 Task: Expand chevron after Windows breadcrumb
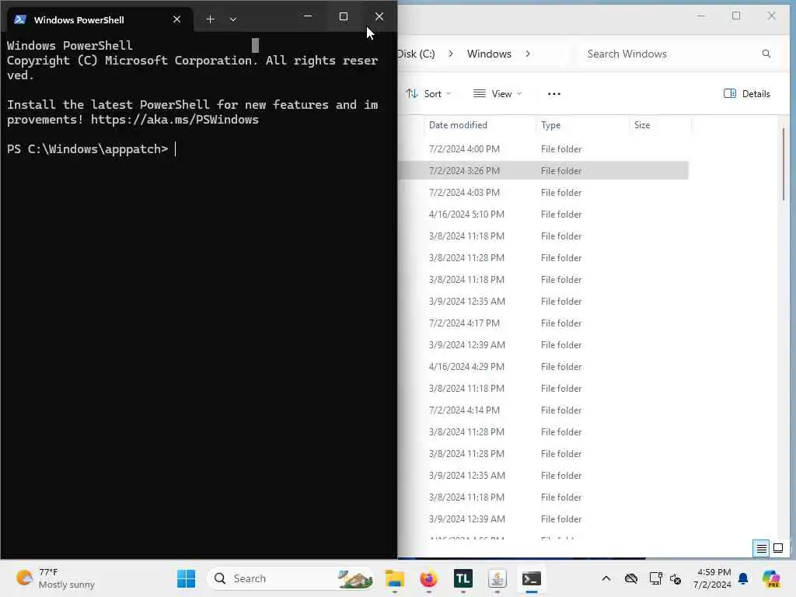(x=528, y=54)
